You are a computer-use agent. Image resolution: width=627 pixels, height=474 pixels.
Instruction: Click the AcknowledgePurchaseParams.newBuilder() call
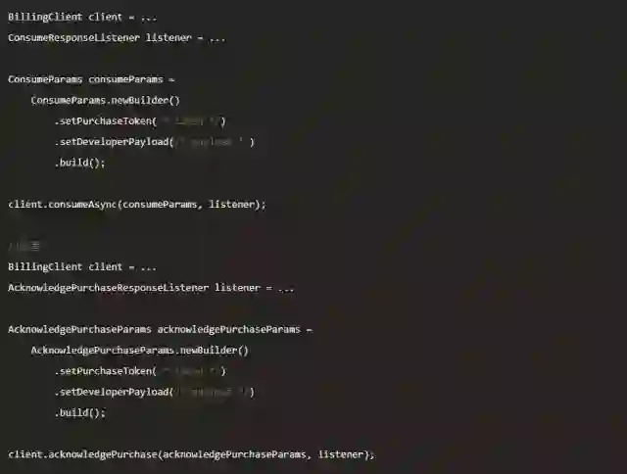(140, 351)
